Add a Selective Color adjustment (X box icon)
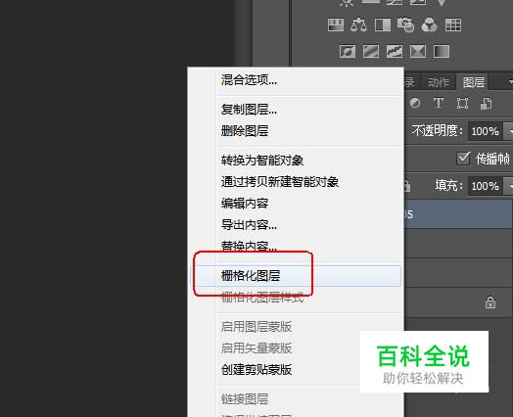The image size is (513, 417). point(418,51)
